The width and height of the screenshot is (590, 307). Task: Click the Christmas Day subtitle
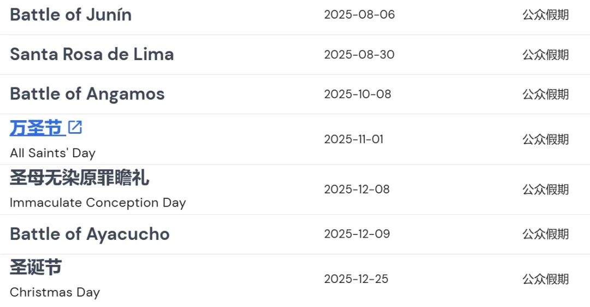pyautogui.click(x=55, y=292)
